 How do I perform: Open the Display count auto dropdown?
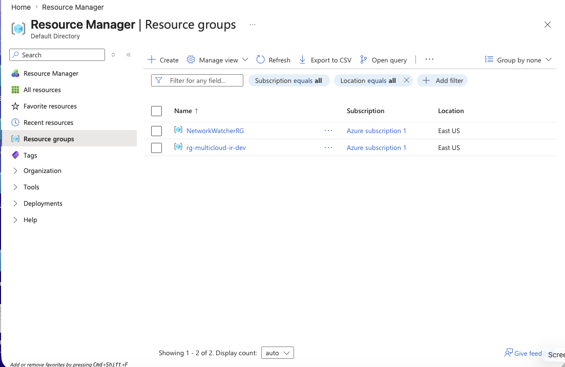tap(277, 353)
